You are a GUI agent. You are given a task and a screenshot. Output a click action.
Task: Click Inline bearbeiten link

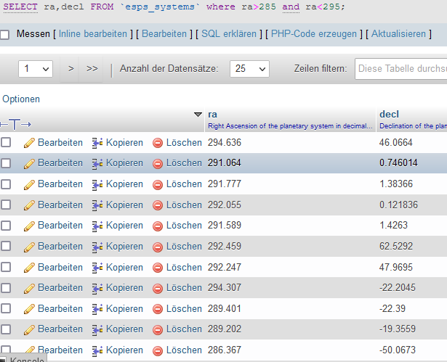[x=93, y=34]
